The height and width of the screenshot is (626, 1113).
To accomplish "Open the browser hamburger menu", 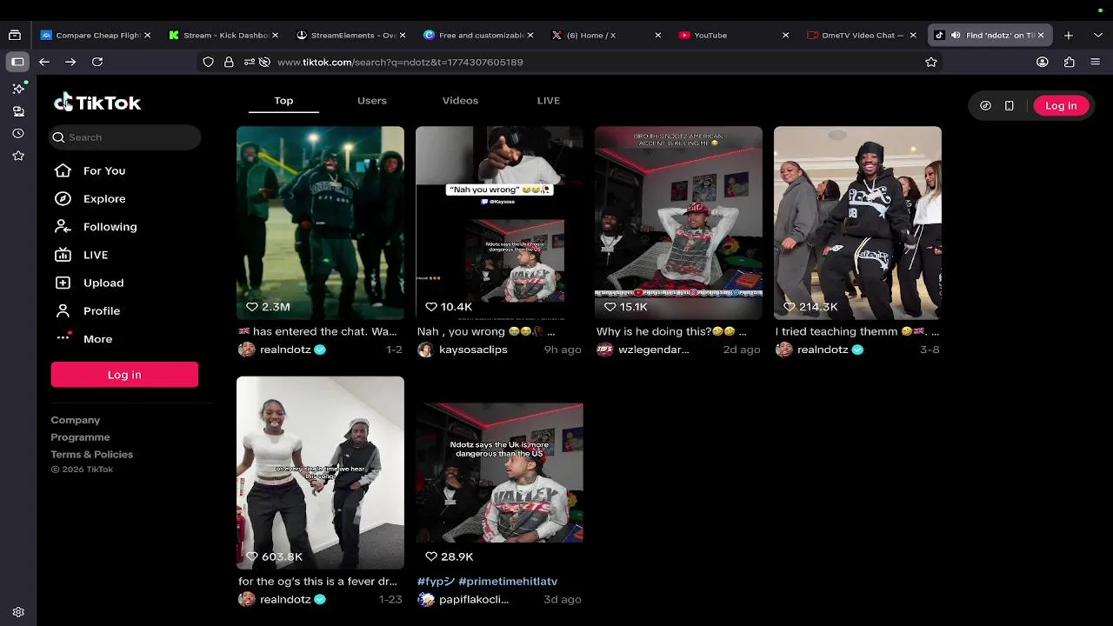I will (x=1096, y=62).
